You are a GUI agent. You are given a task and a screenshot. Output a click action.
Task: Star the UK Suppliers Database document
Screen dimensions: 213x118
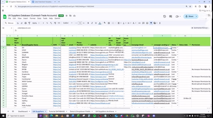[67, 16]
